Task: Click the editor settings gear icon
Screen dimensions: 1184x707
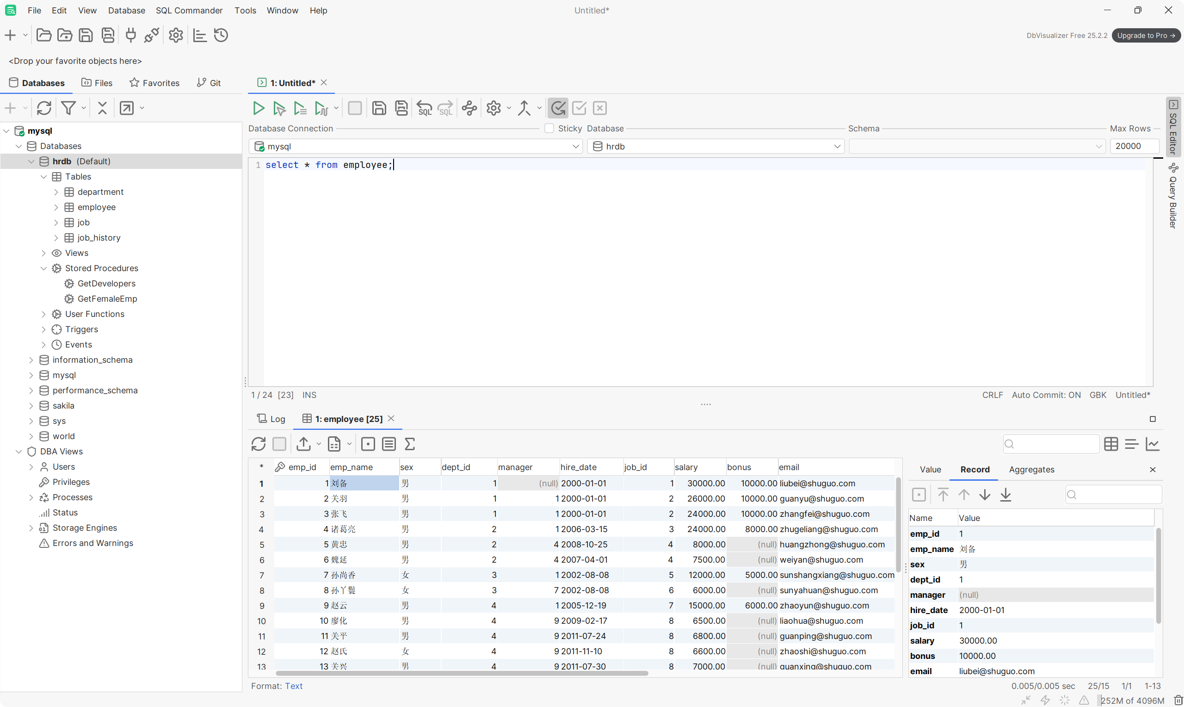Action: [x=493, y=108]
